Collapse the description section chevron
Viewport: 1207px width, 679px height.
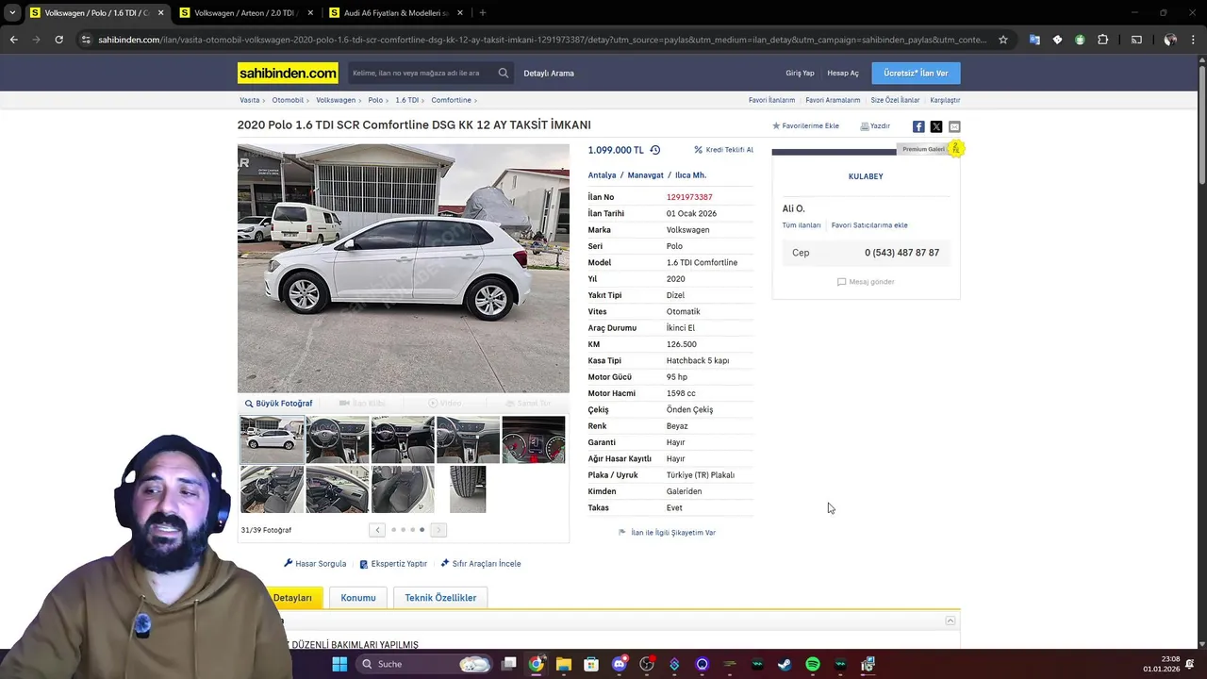point(951,621)
